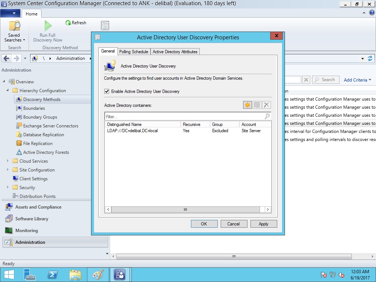Click the navigation back arrow
Image resolution: width=376 pixels, height=282 pixels.
[6, 58]
